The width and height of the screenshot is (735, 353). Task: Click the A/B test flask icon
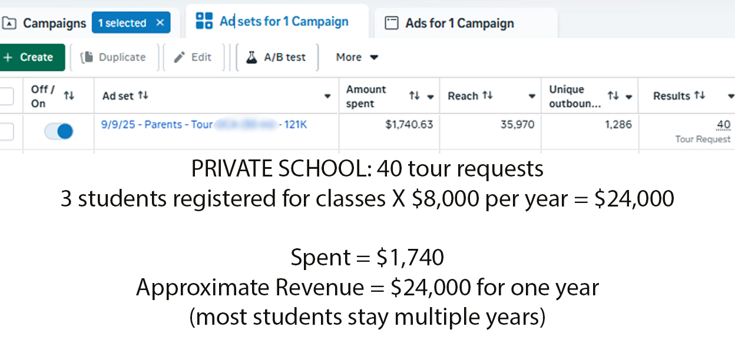pyautogui.click(x=251, y=57)
